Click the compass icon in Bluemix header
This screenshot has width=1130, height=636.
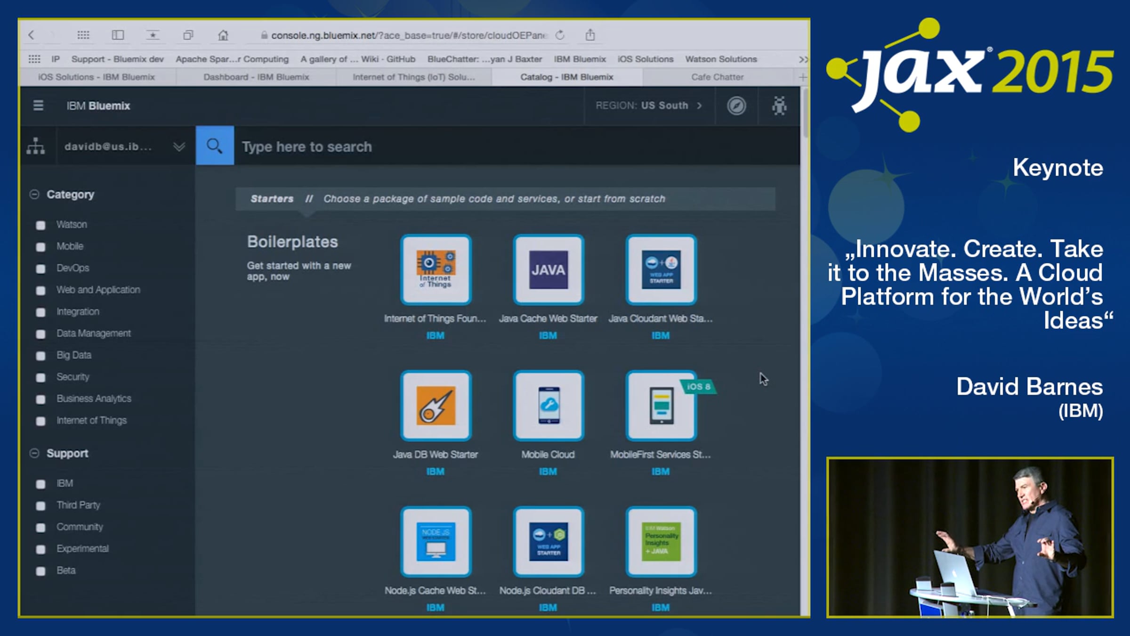click(x=736, y=106)
